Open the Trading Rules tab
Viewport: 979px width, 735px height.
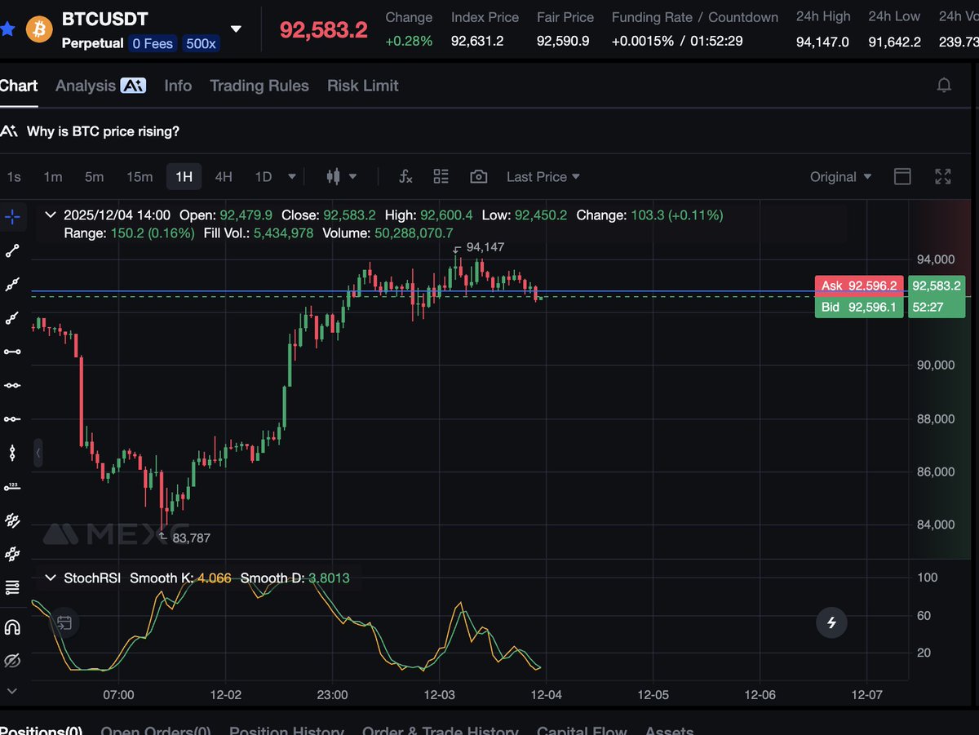(x=259, y=86)
